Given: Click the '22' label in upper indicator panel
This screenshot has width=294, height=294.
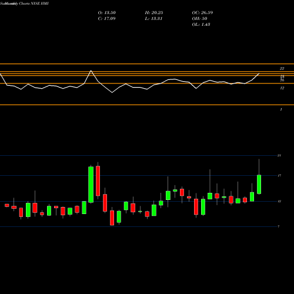Looking at the screenshot, I should click(x=282, y=69).
